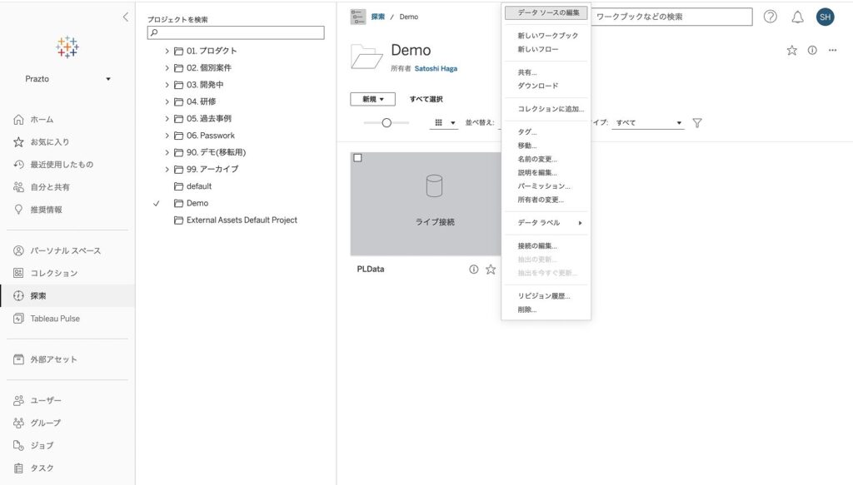Collapse the left navigation sidebar

click(x=126, y=17)
